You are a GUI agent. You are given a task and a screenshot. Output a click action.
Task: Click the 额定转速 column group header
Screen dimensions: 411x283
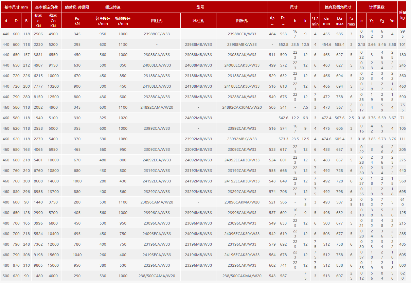pyautogui.click(x=113, y=7)
